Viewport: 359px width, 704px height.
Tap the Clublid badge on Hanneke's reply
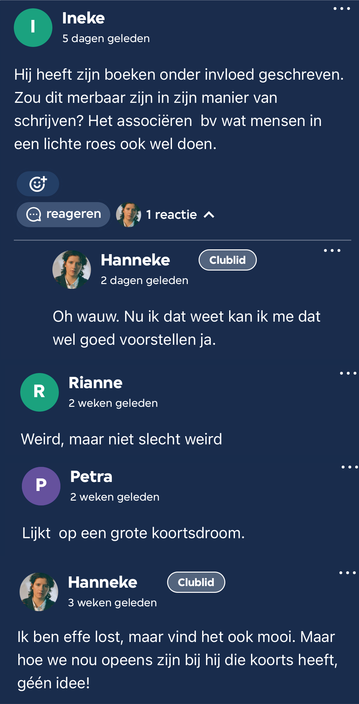coord(228,260)
